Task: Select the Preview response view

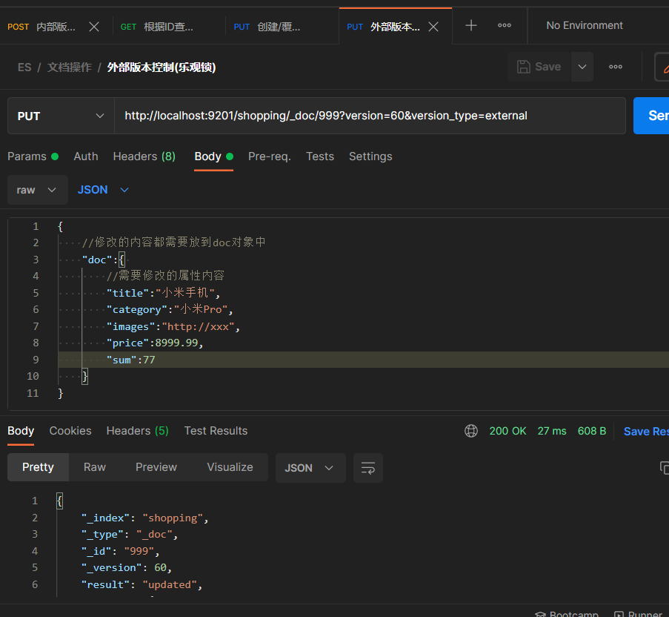Action: click(156, 467)
